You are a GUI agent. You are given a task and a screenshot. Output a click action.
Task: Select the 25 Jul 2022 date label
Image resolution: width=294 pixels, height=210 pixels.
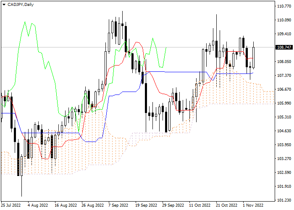click(x=11, y=205)
